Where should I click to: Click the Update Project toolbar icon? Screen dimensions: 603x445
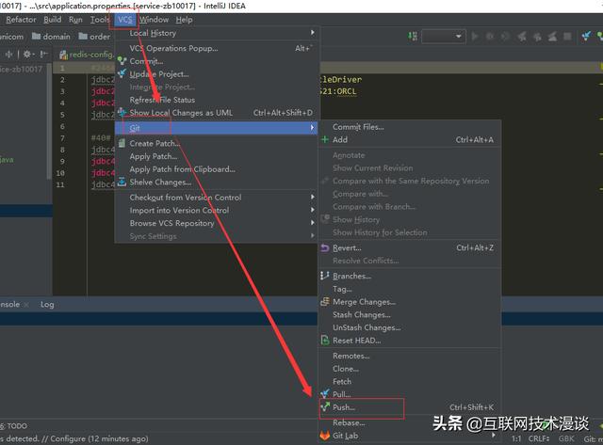[586, 36]
